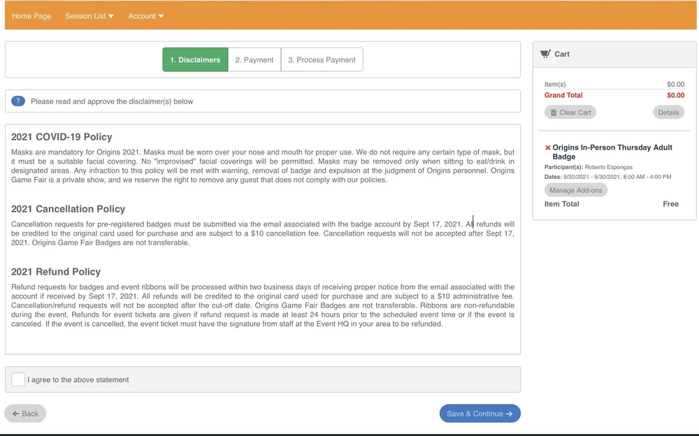Click the 'Origins In-Person Thursday Adult Badge' title
Image resolution: width=699 pixels, height=436 pixels.
612,152
